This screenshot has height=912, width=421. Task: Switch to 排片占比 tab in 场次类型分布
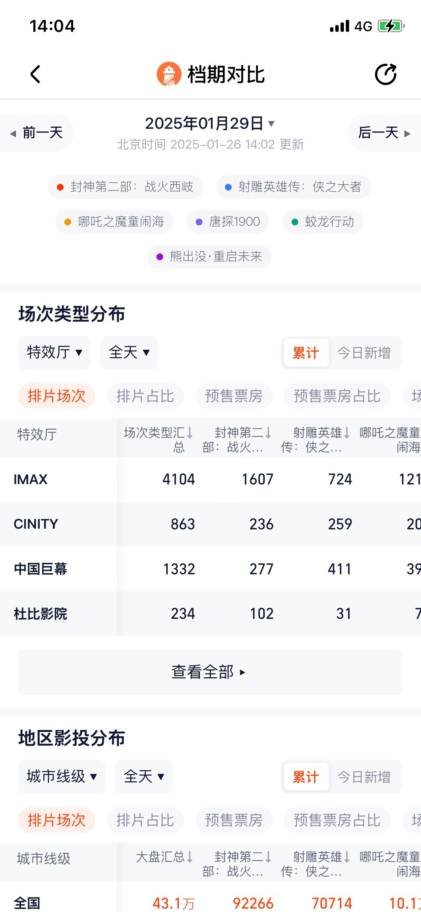pyautogui.click(x=145, y=396)
